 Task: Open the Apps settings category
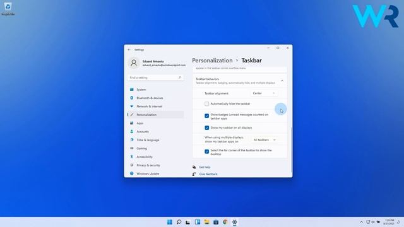(155, 124)
